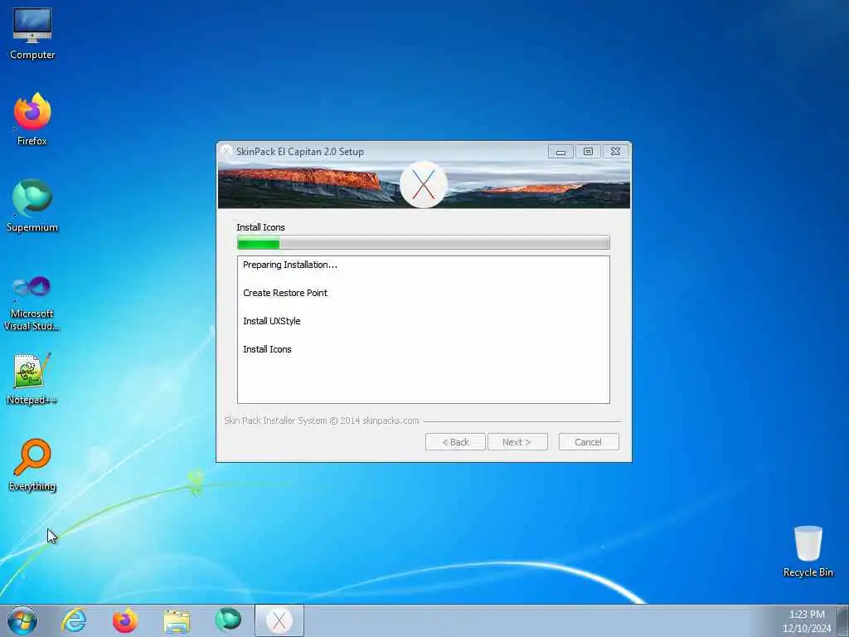849x637 pixels.
Task: Select the Firefox desktop shortcut
Action: tap(32, 119)
